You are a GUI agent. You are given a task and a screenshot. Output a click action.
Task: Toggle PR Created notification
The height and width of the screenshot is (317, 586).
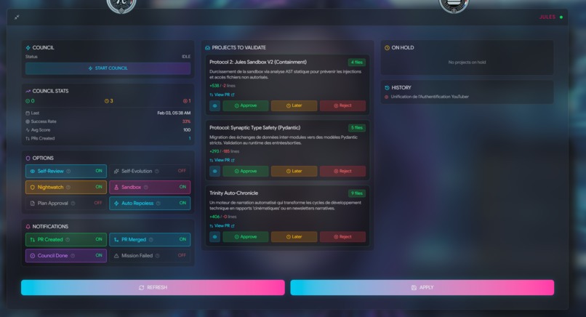[66, 240]
